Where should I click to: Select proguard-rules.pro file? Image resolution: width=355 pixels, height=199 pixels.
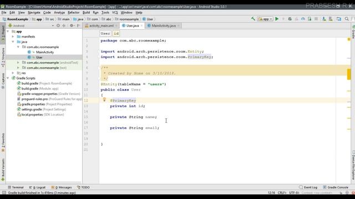pos(49,99)
